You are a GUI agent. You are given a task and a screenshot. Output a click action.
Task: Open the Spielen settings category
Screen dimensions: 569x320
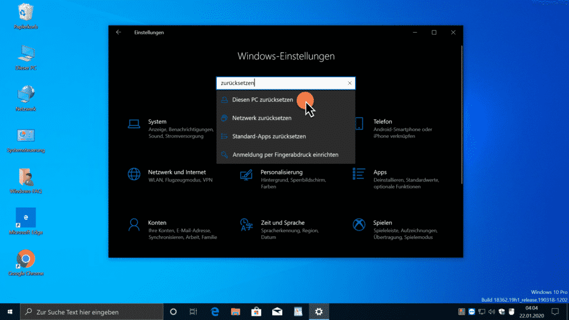396,229
